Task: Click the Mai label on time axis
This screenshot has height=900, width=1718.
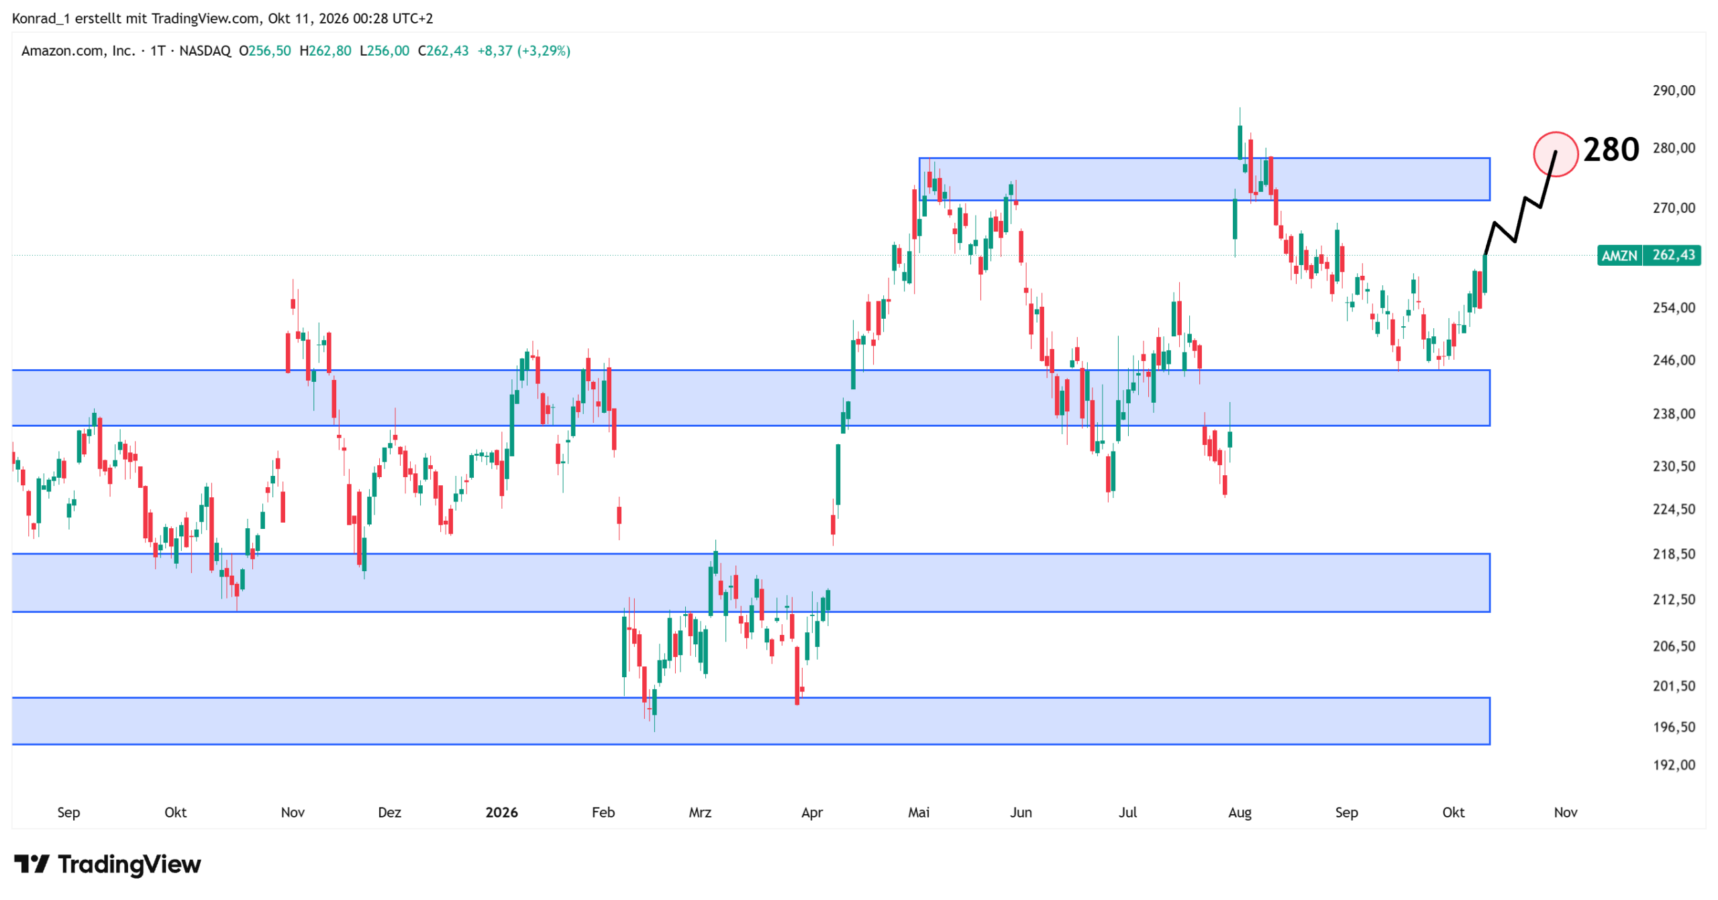Action: [x=919, y=813]
